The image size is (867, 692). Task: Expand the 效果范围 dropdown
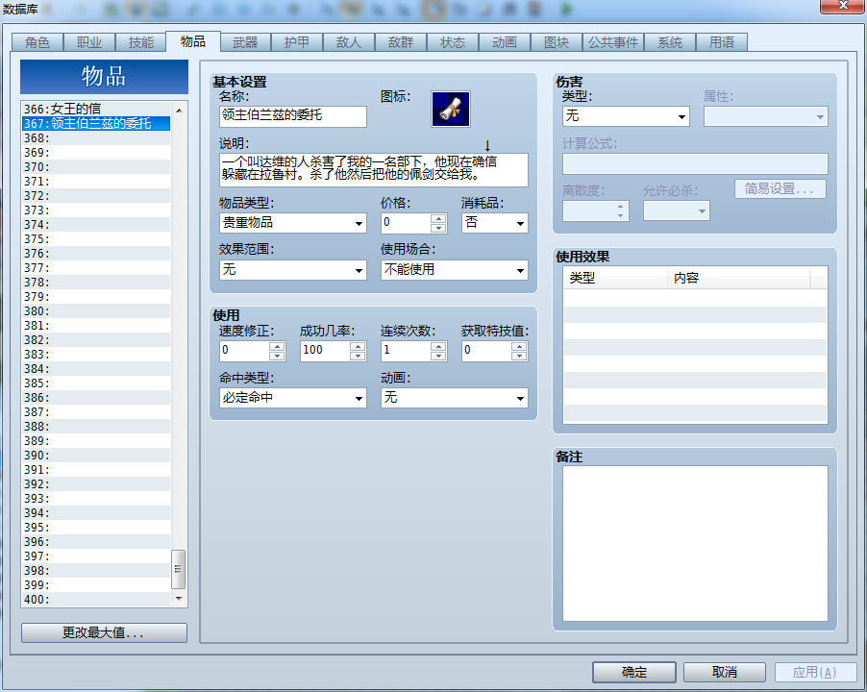coord(292,270)
